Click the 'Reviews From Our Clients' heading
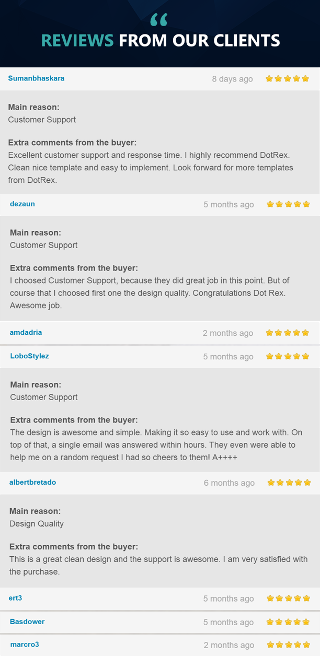Viewport: 320px width, 656px height. pos(161,40)
